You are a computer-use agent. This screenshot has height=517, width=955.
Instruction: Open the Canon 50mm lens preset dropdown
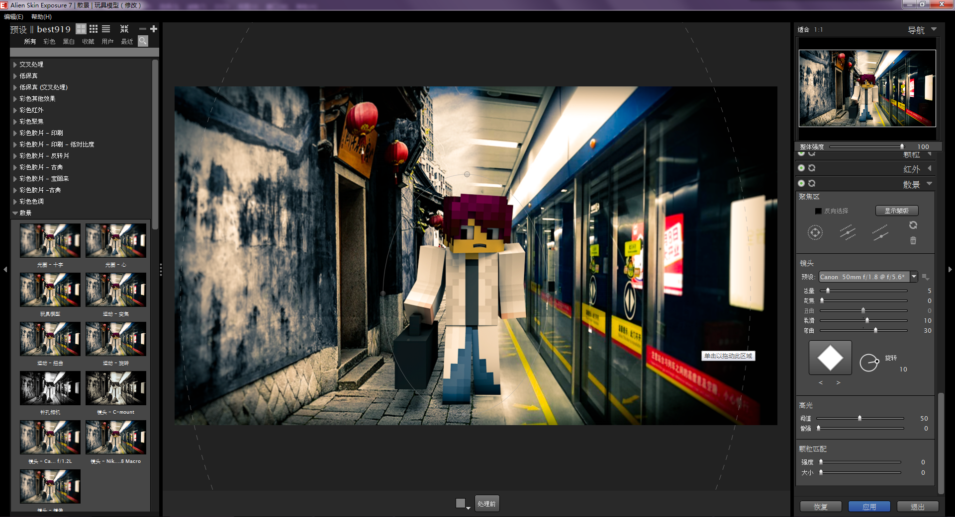[914, 277]
